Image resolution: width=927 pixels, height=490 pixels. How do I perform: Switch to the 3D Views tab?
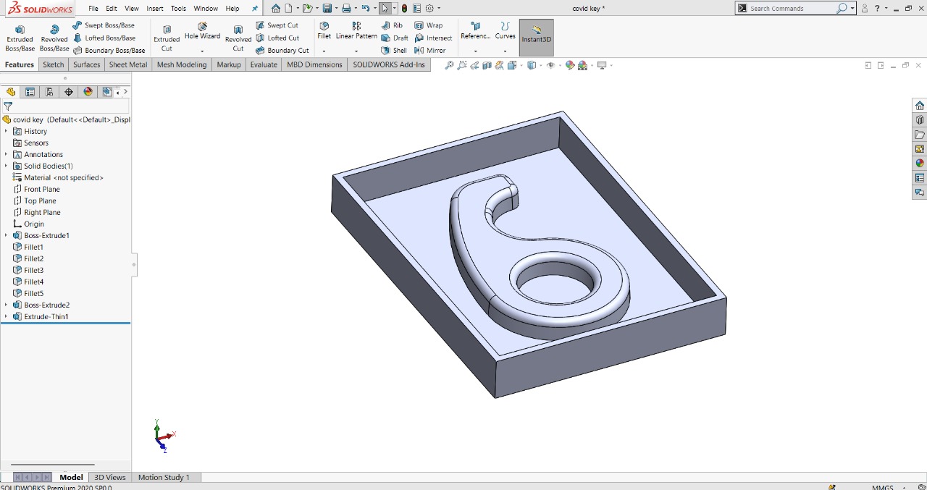pyautogui.click(x=110, y=477)
